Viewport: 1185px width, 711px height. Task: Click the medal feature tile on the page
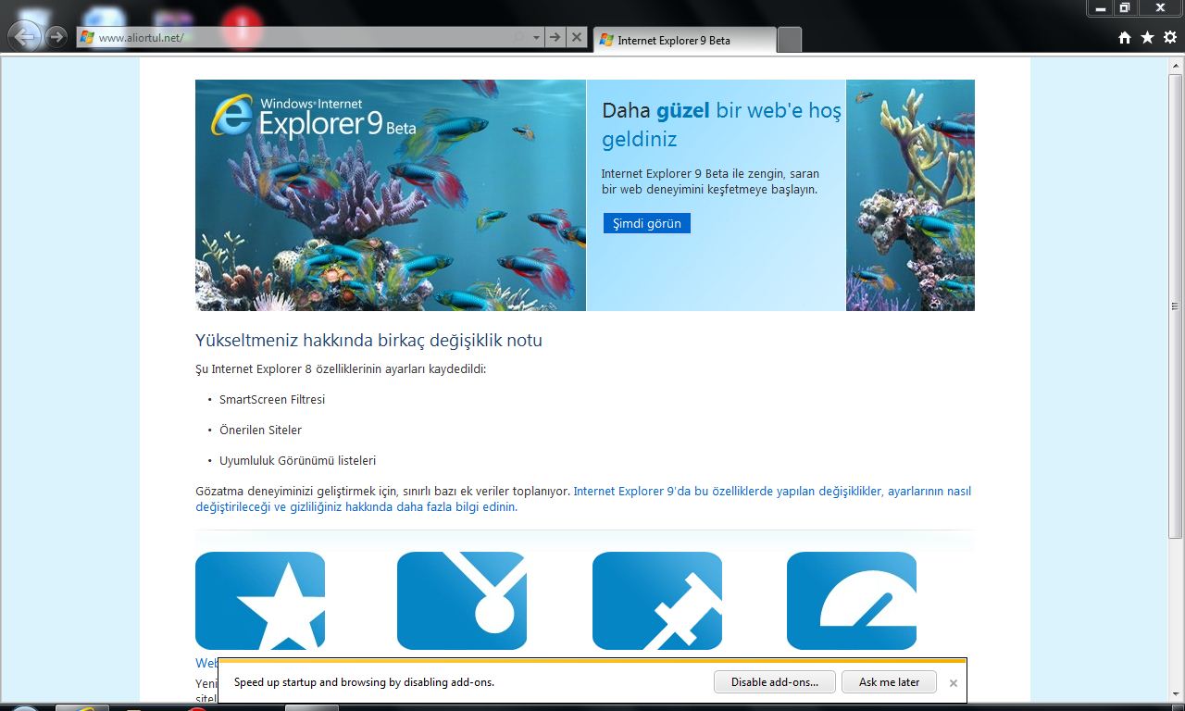pyautogui.click(x=462, y=600)
